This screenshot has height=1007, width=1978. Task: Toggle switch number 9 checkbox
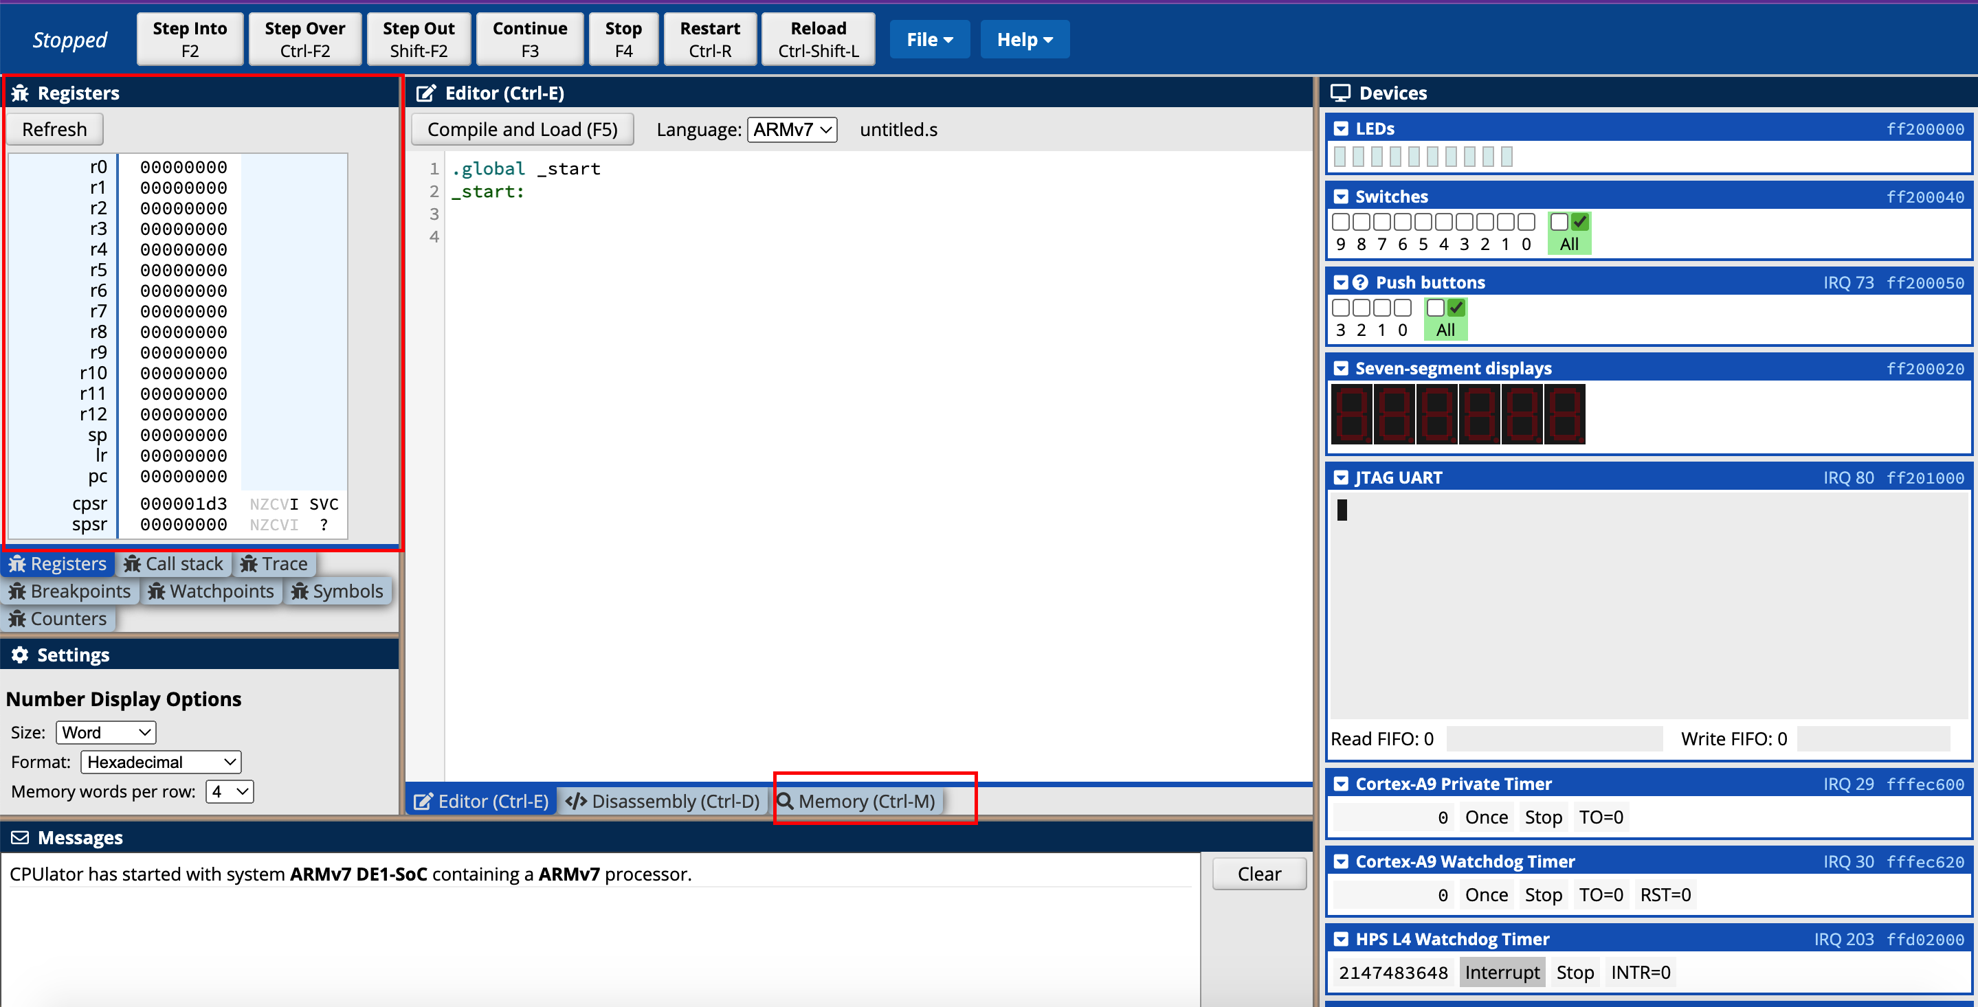(x=1341, y=222)
